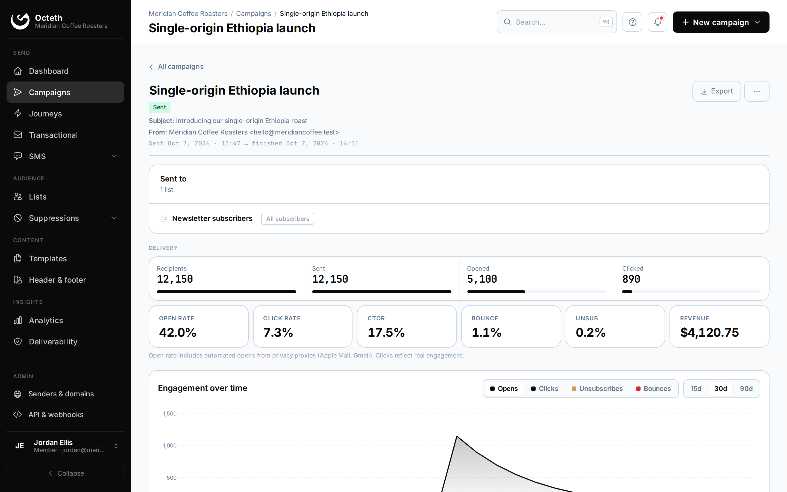The height and width of the screenshot is (492, 787).
Task: Open the three-dot more options menu
Action: coord(757,91)
